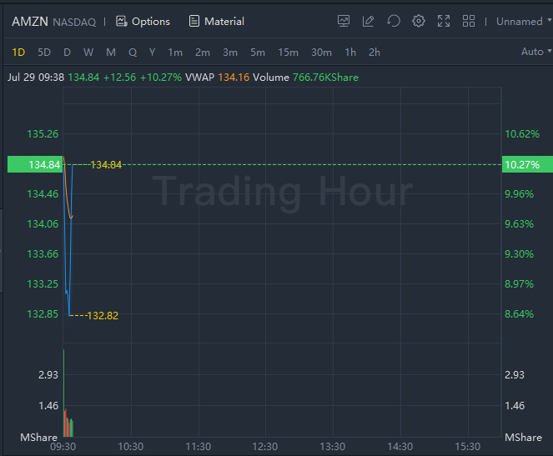Click the 8.64% percent axis label
The image size is (553, 456).
click(x=519, y=314)
